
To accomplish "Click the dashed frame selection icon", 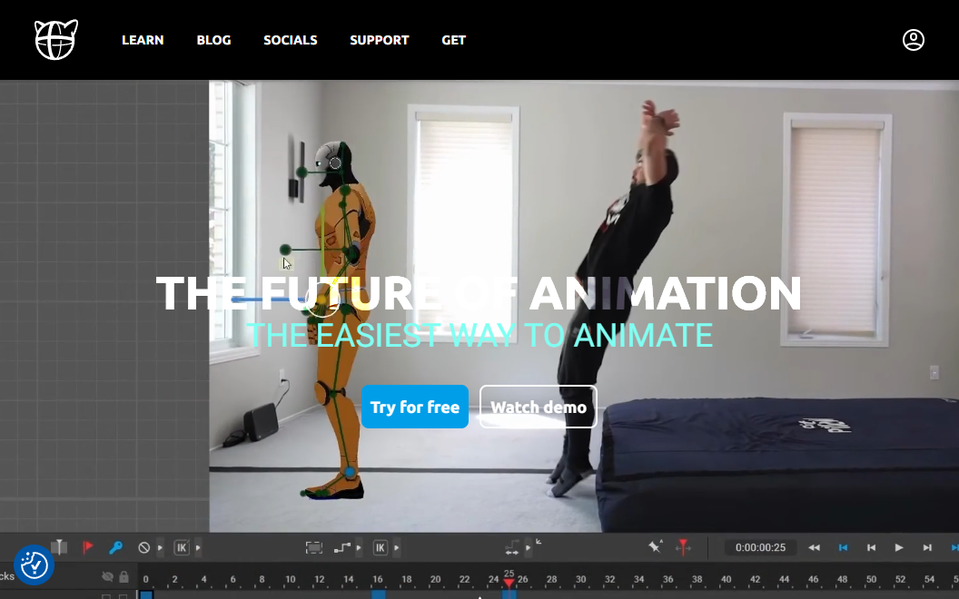I will pos(313,547).
